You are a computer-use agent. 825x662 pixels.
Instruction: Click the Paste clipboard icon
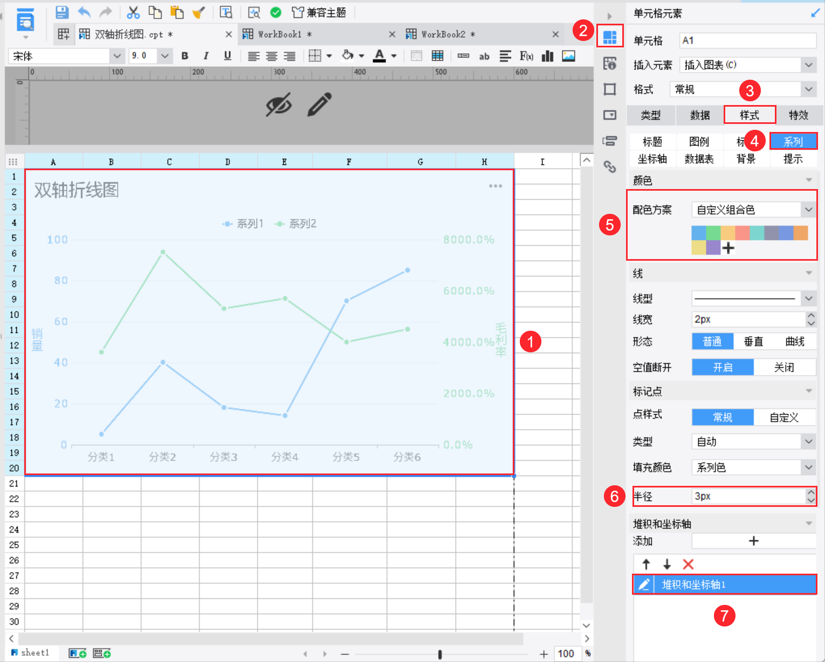(x=177, y=12)
